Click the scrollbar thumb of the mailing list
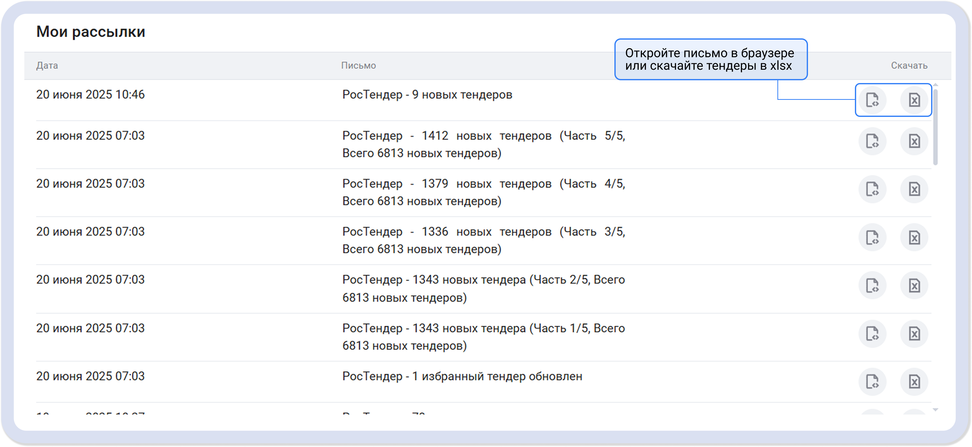The width and height of the screenshot is (972, 447). (x=935, y=126)
